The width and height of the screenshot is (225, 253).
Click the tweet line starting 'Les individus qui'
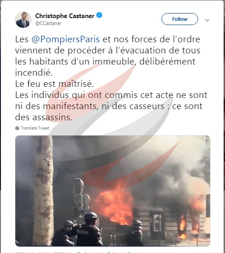click(111, 95)
